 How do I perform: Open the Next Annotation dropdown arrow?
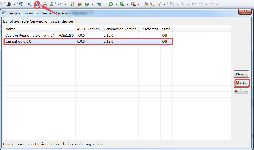[177, 4]
